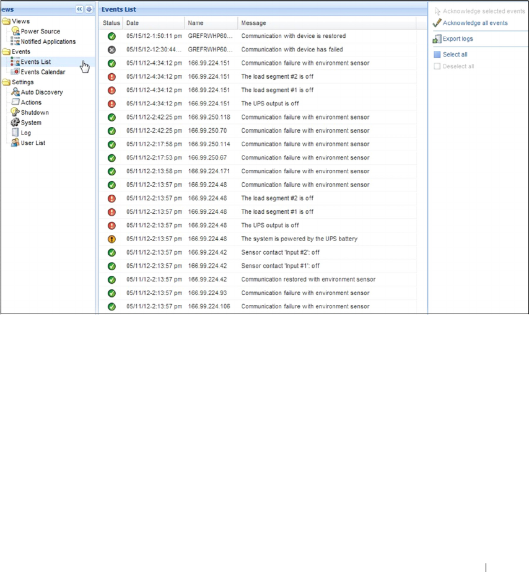The height and width of the screenshot is (572, 529).
Task: Click the Deselect all link text
Action: pyautogui.click(x=458, y=66)
